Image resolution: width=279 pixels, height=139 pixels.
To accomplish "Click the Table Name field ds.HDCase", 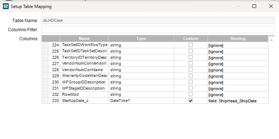I will 158,20.
